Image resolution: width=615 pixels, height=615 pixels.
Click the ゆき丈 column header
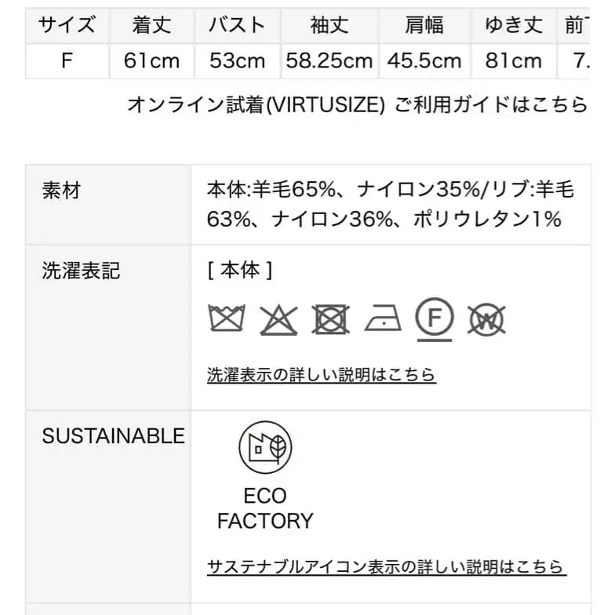point(514,25)
